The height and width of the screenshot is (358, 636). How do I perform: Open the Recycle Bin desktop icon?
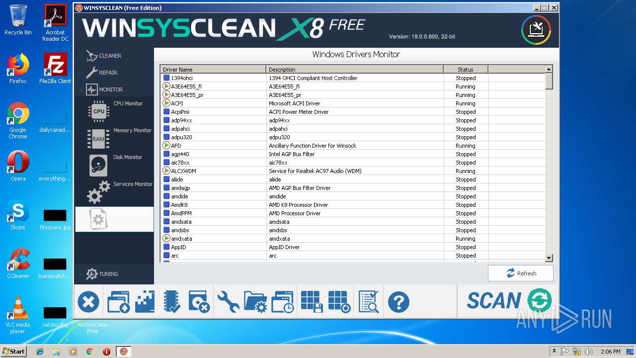18,20
